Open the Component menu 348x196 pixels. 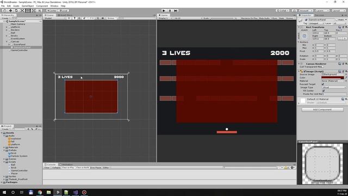pos(42,6)
